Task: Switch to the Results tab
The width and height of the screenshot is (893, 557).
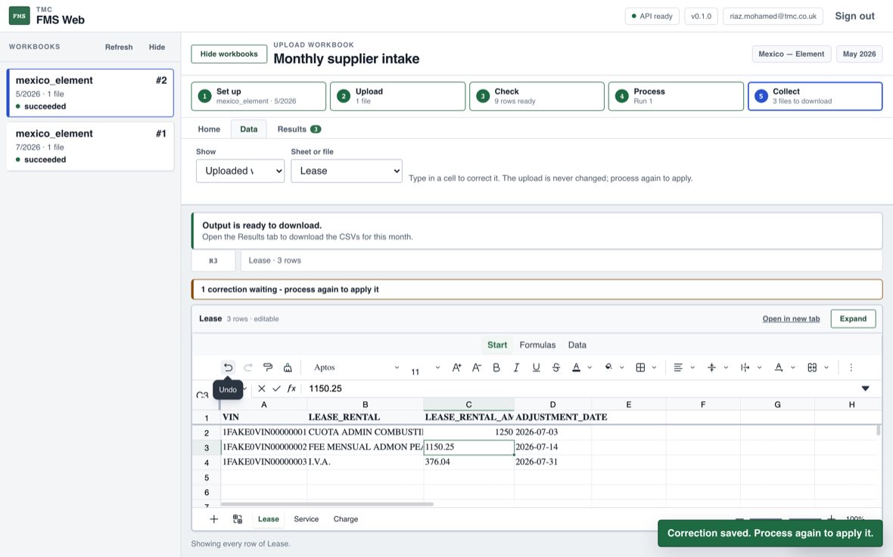Action: click(x=299, y=129)
